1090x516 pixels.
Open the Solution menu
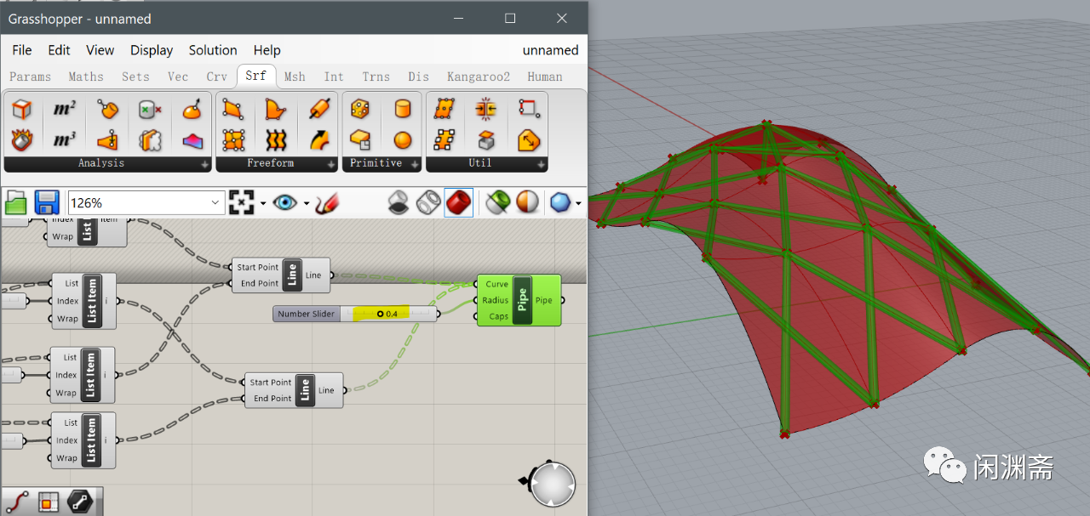213,50
